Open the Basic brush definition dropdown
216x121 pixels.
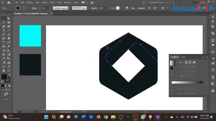coord(88,8)
